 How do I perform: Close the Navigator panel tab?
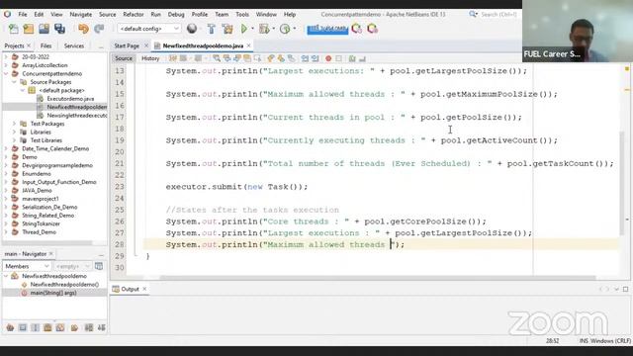[x=51, y=254]
